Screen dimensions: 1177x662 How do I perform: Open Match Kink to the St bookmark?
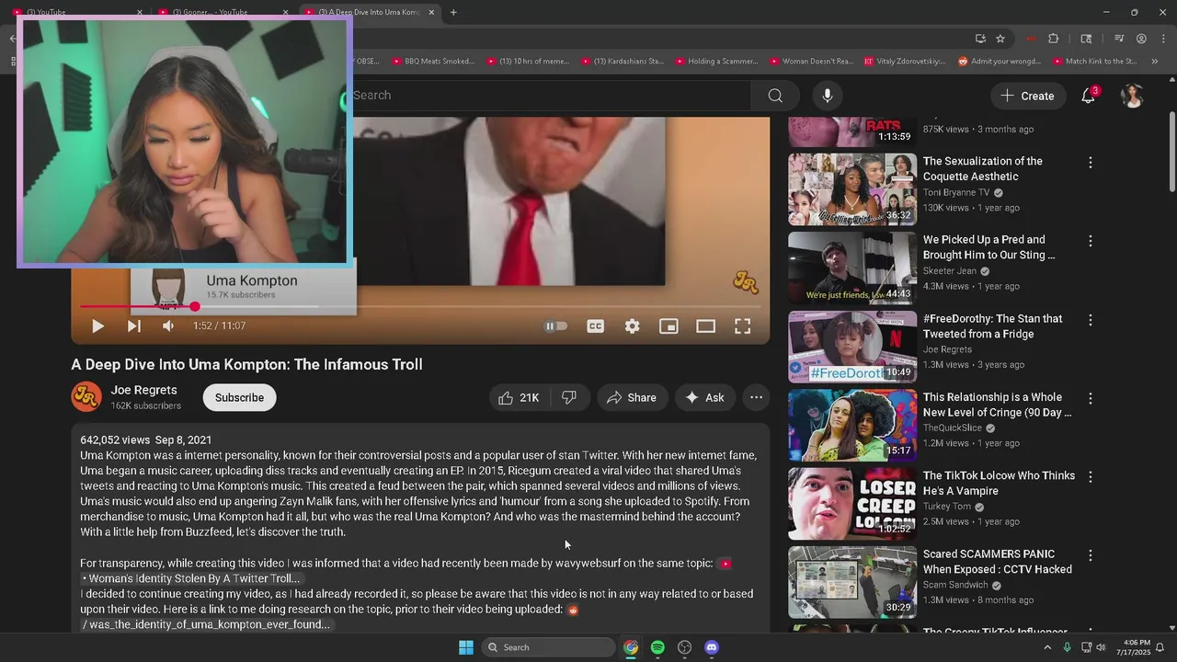pos(1093,62)
